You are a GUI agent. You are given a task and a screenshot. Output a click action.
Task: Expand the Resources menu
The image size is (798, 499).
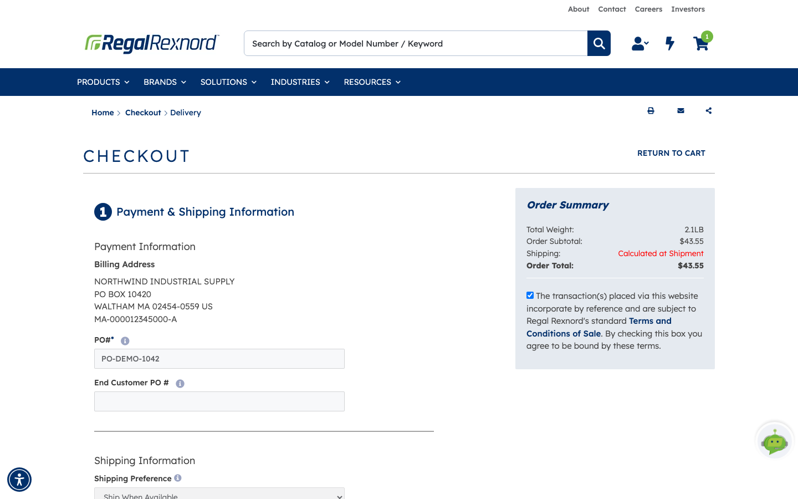pos(372,82)
